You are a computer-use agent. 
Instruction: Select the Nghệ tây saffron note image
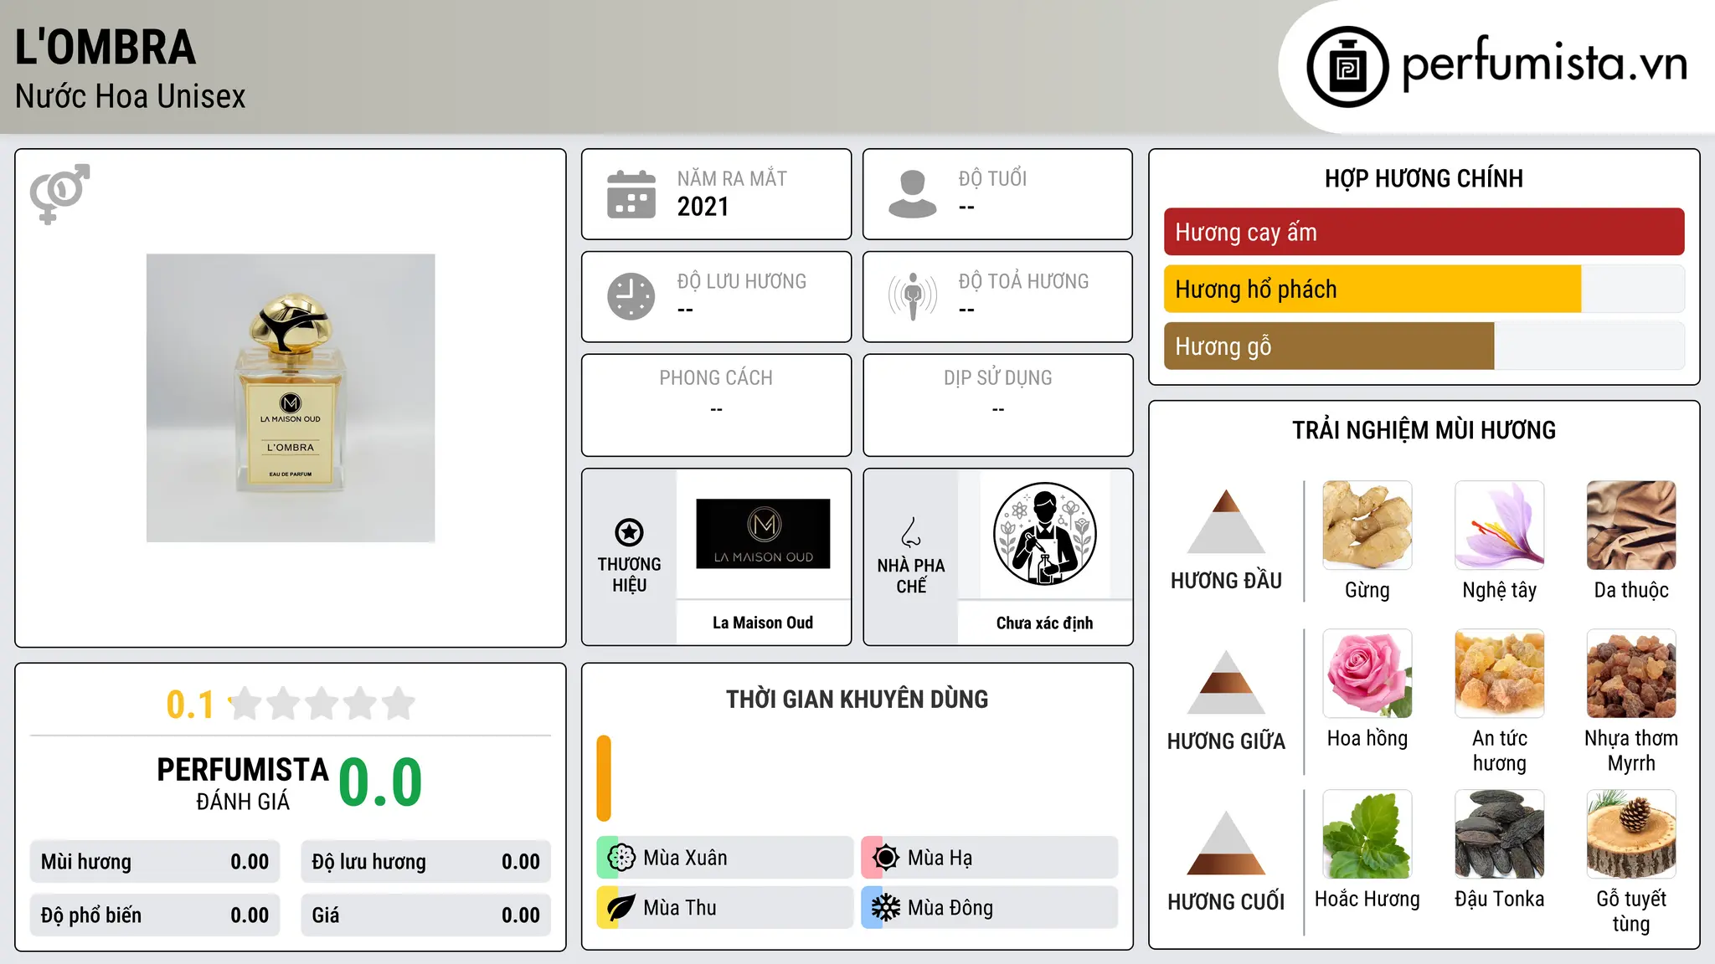point(1500,526)
